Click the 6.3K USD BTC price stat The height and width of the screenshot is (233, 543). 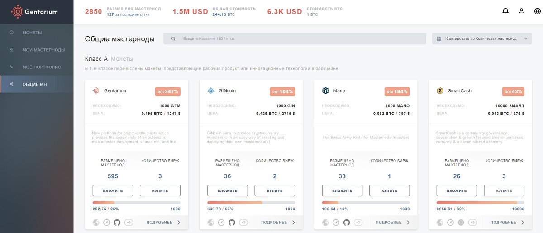point(285,12)
